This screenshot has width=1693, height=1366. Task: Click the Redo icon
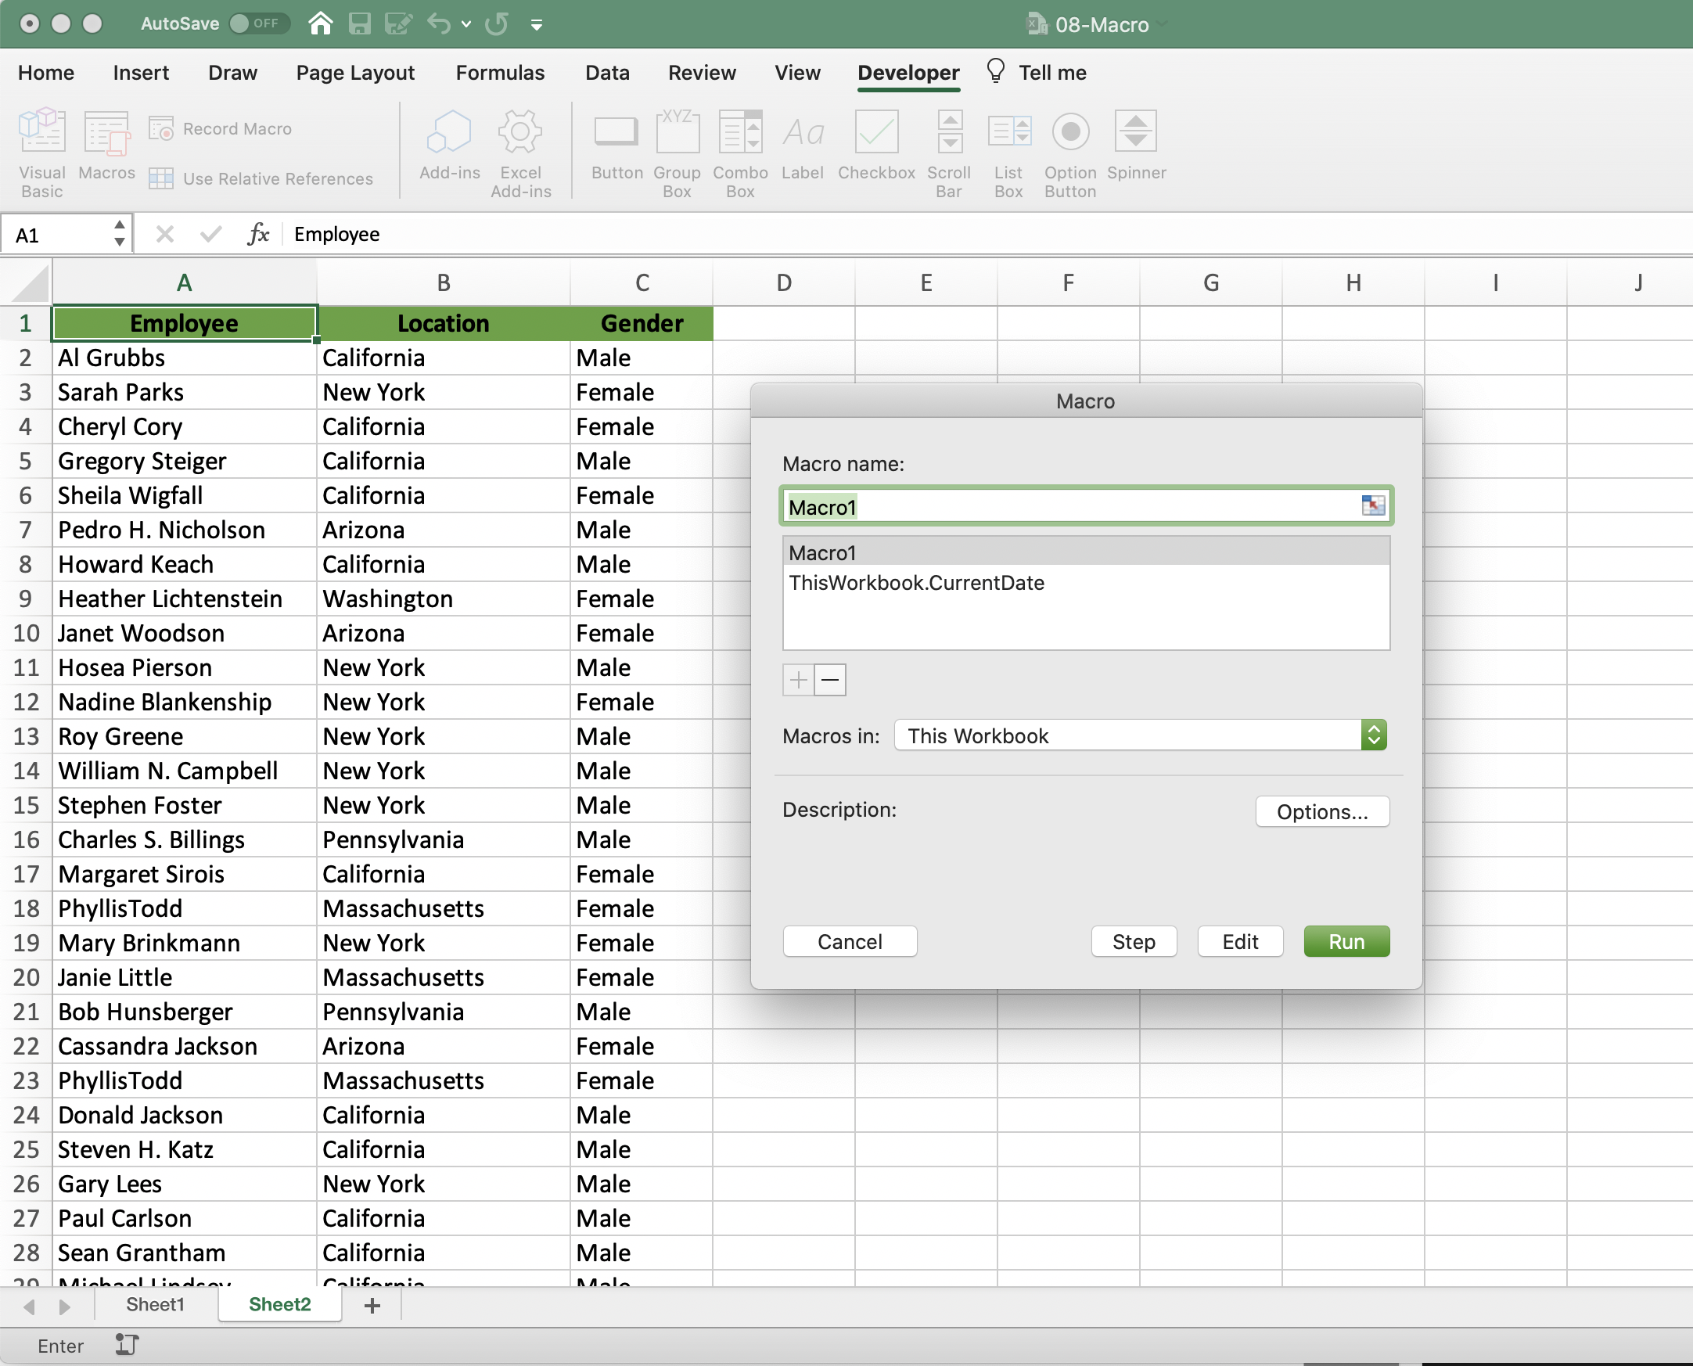pyautogui.click(x=497, y=23)
